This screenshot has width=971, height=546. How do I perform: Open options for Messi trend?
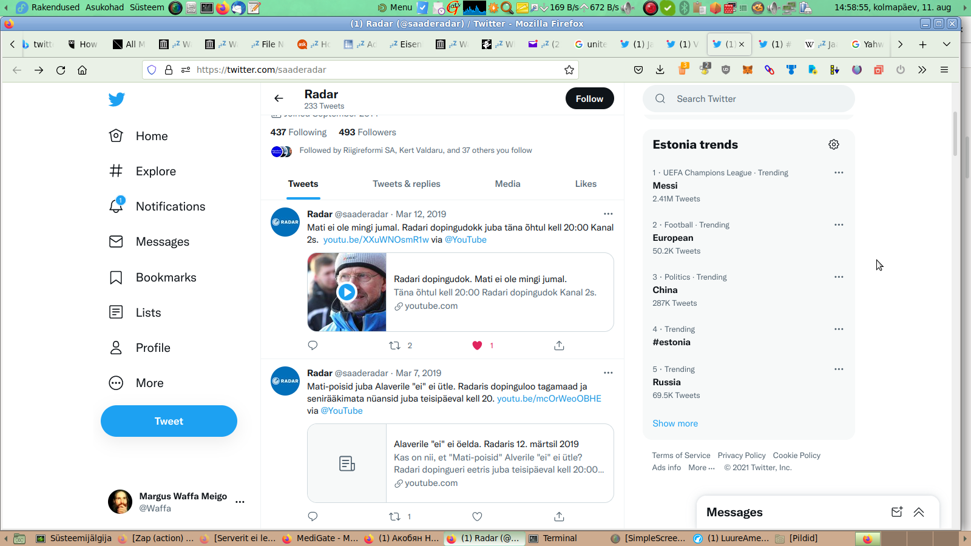[839, 172]
